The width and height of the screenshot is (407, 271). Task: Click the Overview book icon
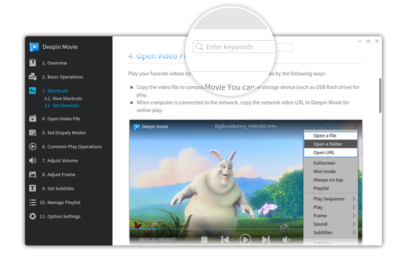(x=33, y=63)
